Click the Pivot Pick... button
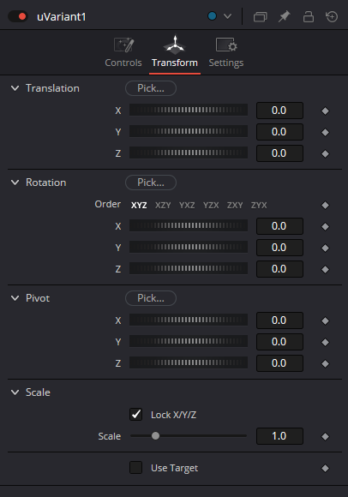The height and width of the screenshot is (497, 348). pyautogui.click(x=151, y=298)
